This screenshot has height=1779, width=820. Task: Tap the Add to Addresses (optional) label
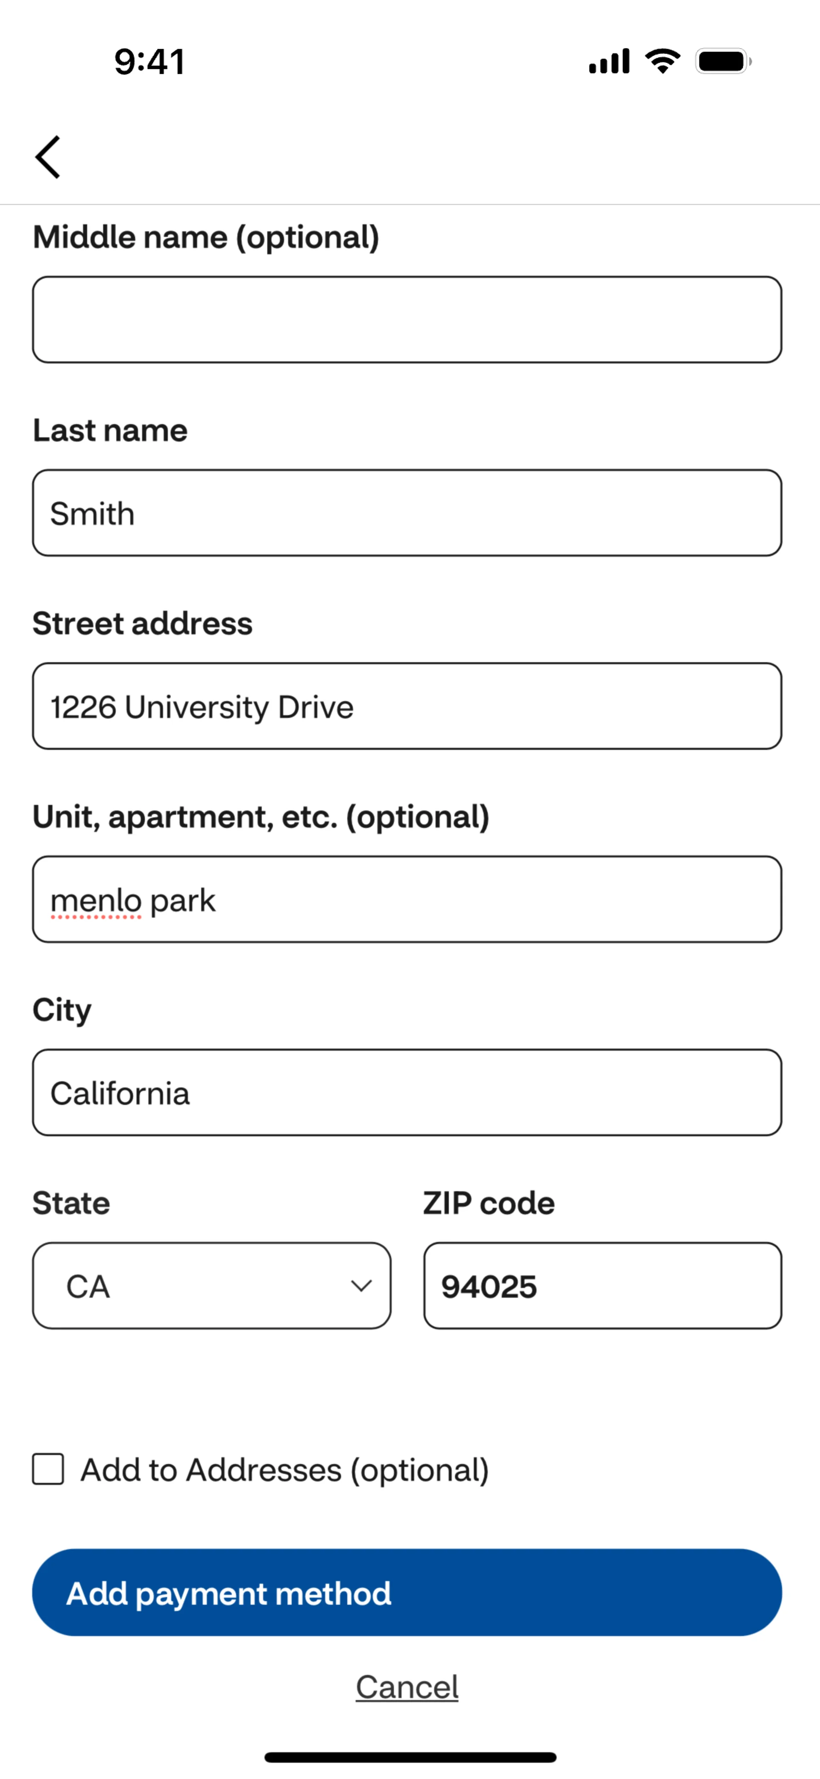(284, 1470)
